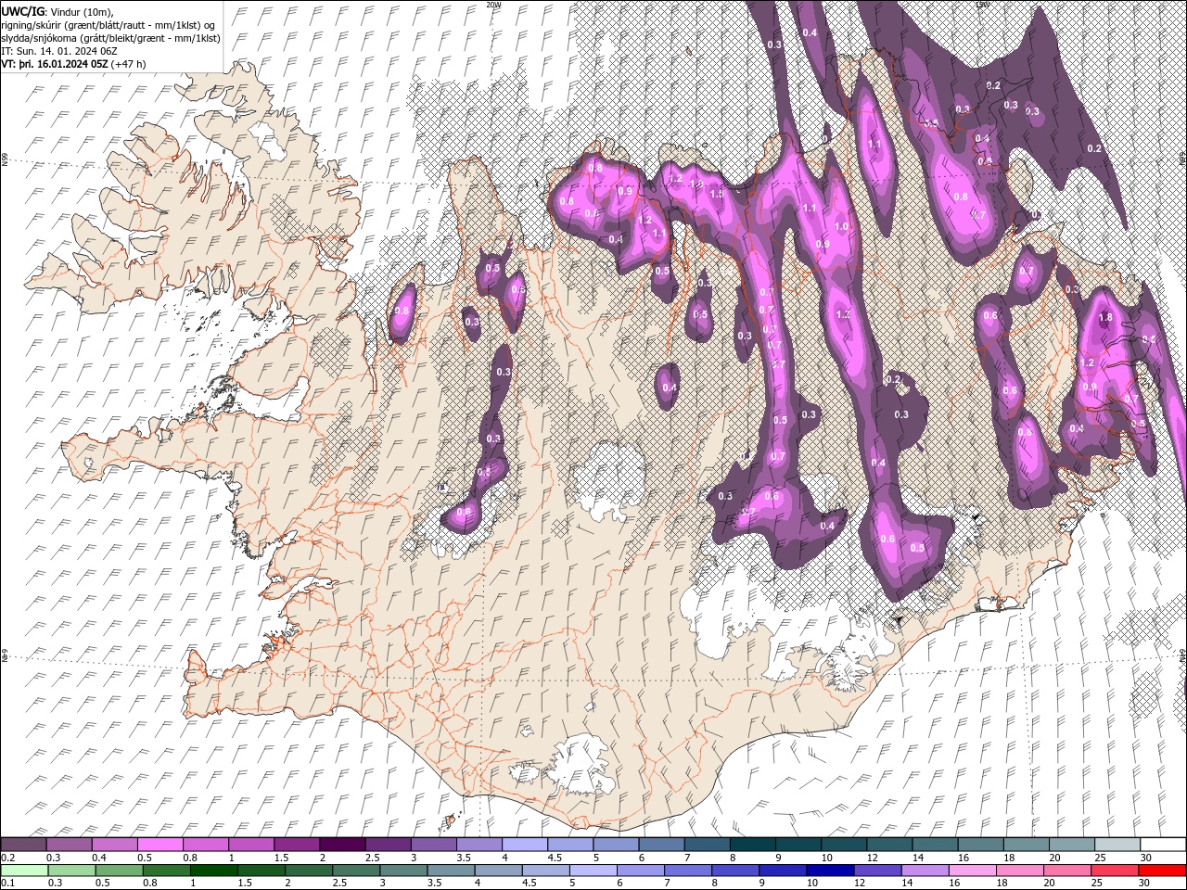Select the white 30 swatch in the upper legend

[1164, 845]
